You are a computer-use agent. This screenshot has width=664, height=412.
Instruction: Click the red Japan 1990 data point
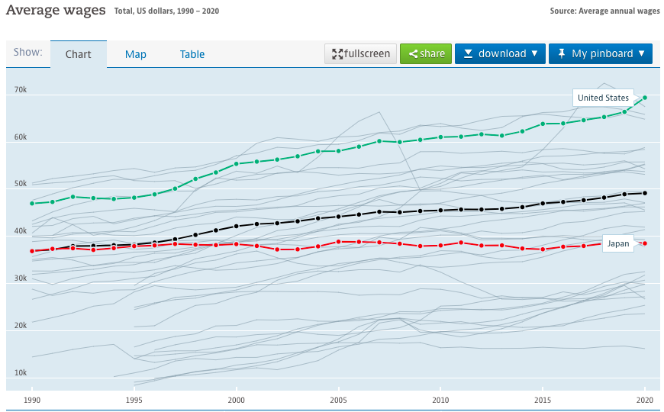tap(32, 251)
